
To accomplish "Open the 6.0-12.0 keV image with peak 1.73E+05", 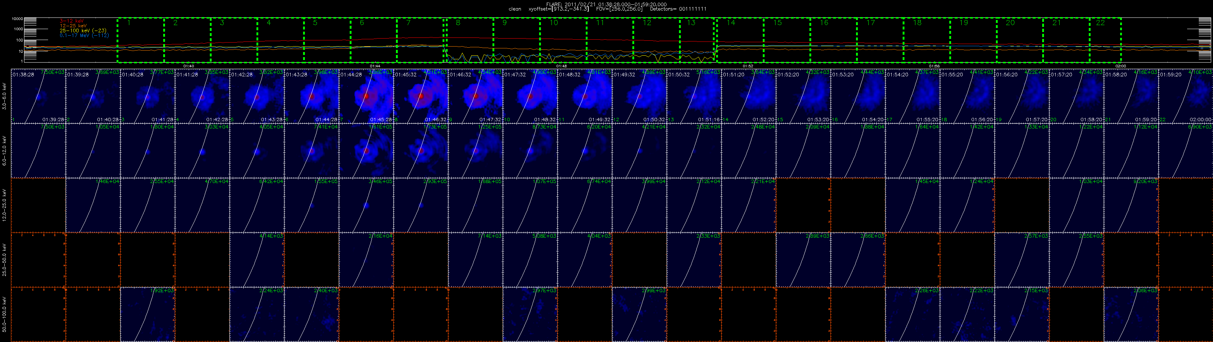I will click(420, 151).
